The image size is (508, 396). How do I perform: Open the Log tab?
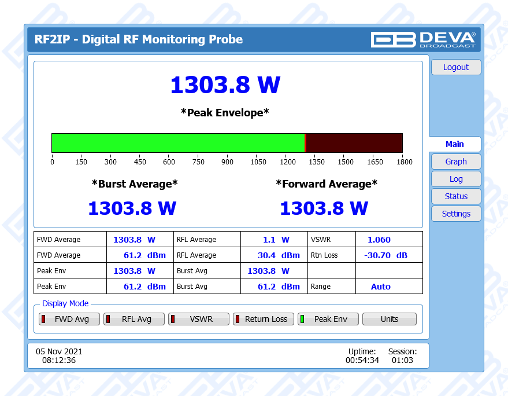point(455,179)
